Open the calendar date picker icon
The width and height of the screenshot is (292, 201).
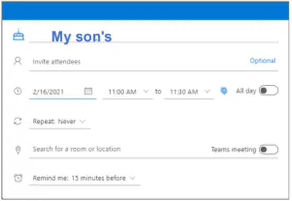click(x=88, y=91)
